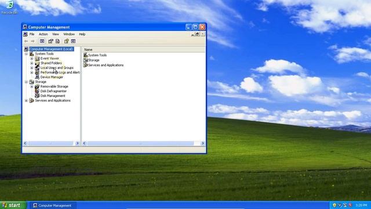
Task: Click the Storage icon in right pane
Action: 85,60
